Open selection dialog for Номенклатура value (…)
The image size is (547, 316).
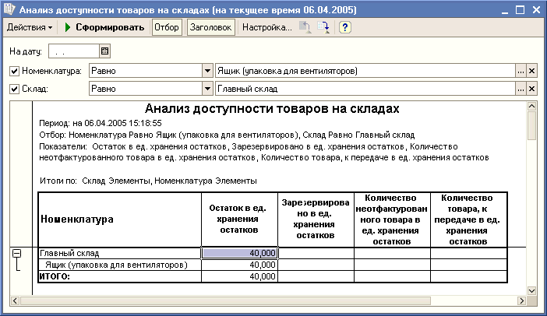tap(521, 71)
